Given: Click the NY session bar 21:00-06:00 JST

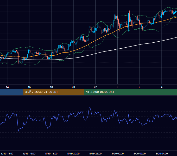Looking at the screenshot, I should 130,92.
